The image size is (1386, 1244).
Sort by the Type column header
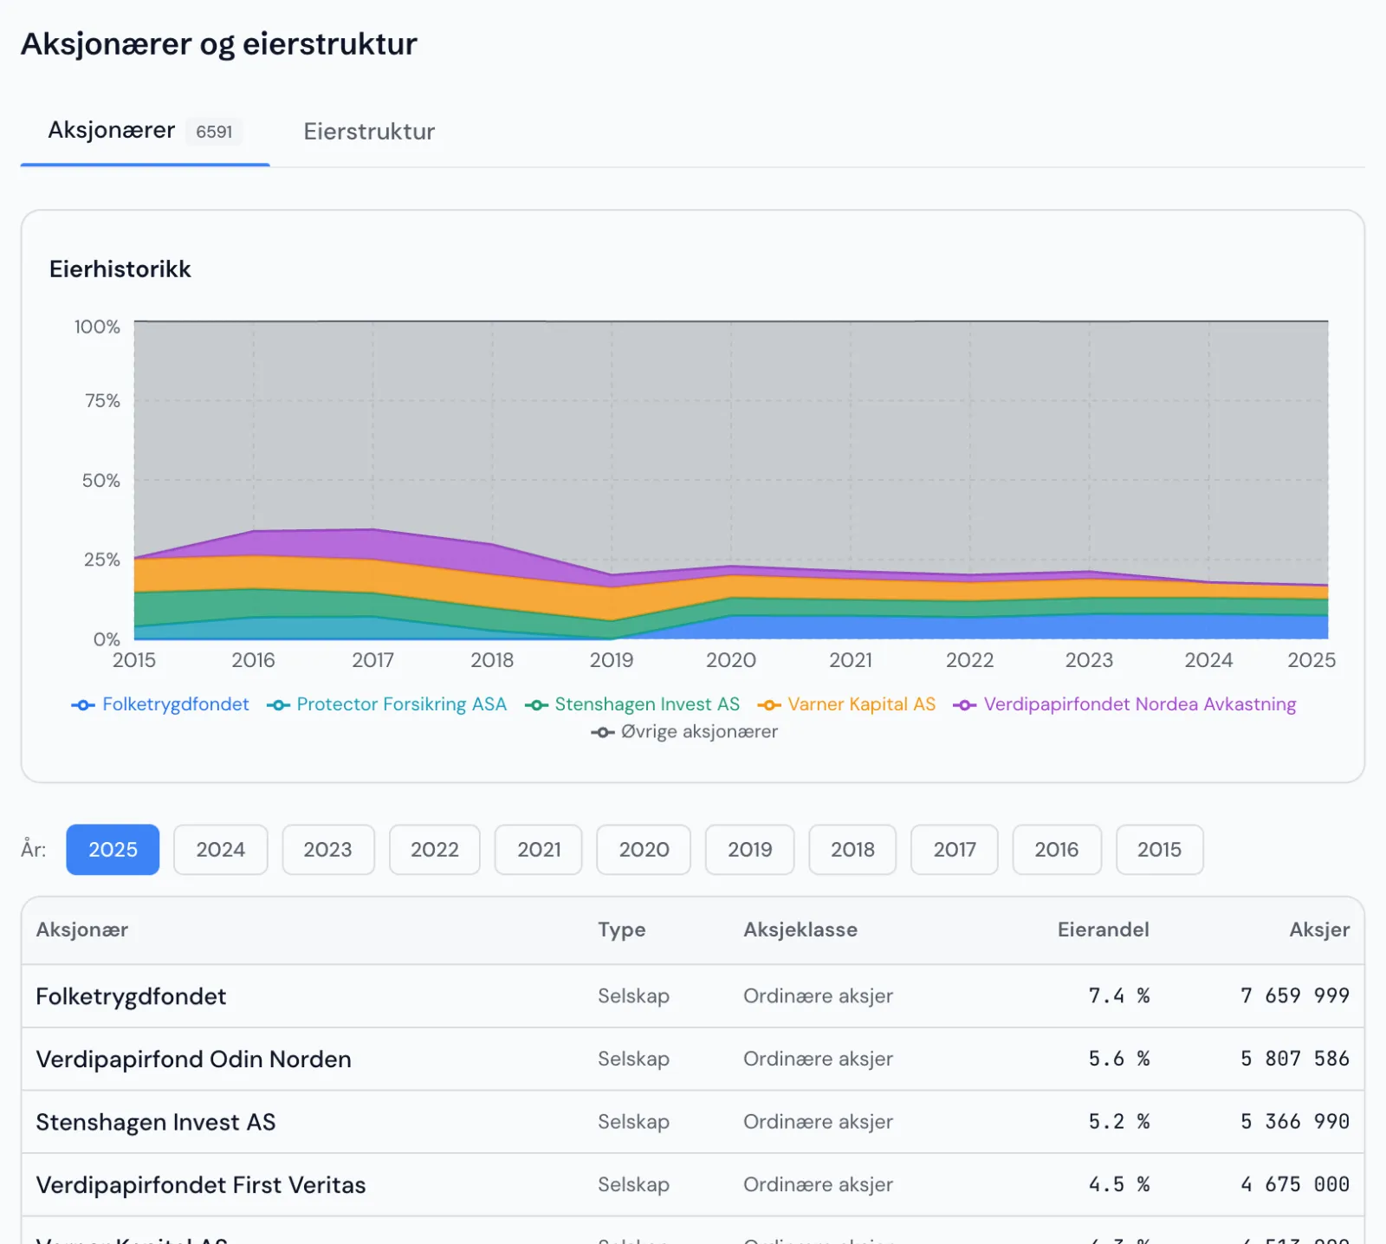click(x=622, y=930)
